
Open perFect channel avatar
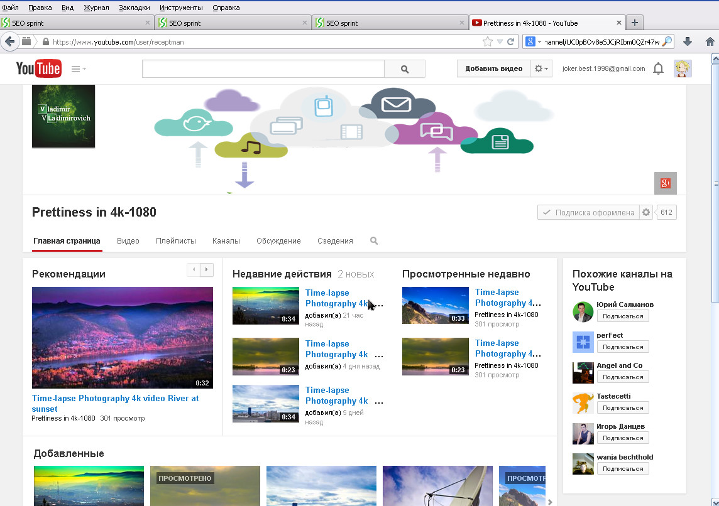click(583, 342)
